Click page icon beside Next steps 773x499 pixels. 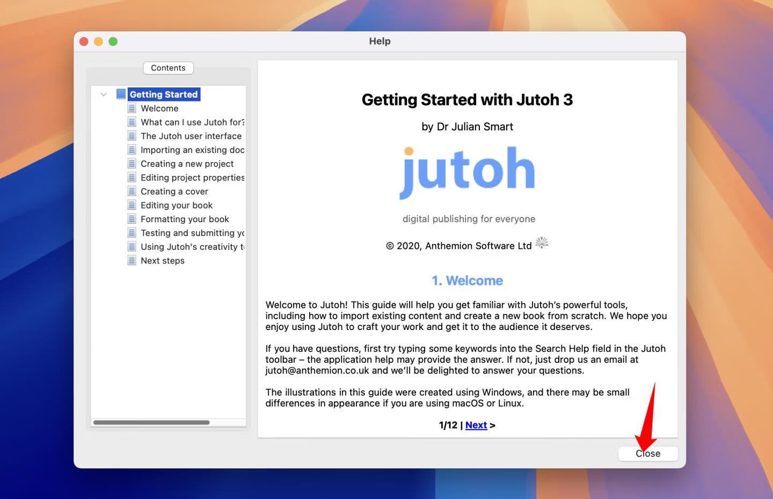[132, 261]
